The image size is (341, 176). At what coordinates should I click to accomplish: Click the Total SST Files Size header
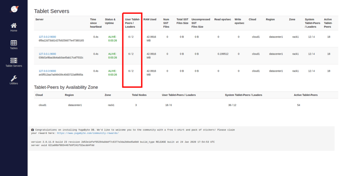(182, 21)
